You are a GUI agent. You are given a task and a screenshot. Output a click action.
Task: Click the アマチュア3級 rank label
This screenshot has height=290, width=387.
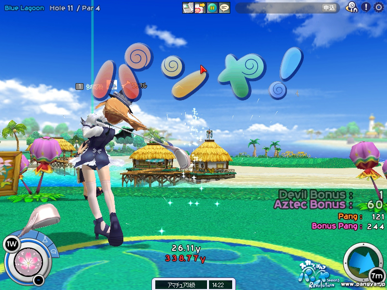[x=179, y=285]
